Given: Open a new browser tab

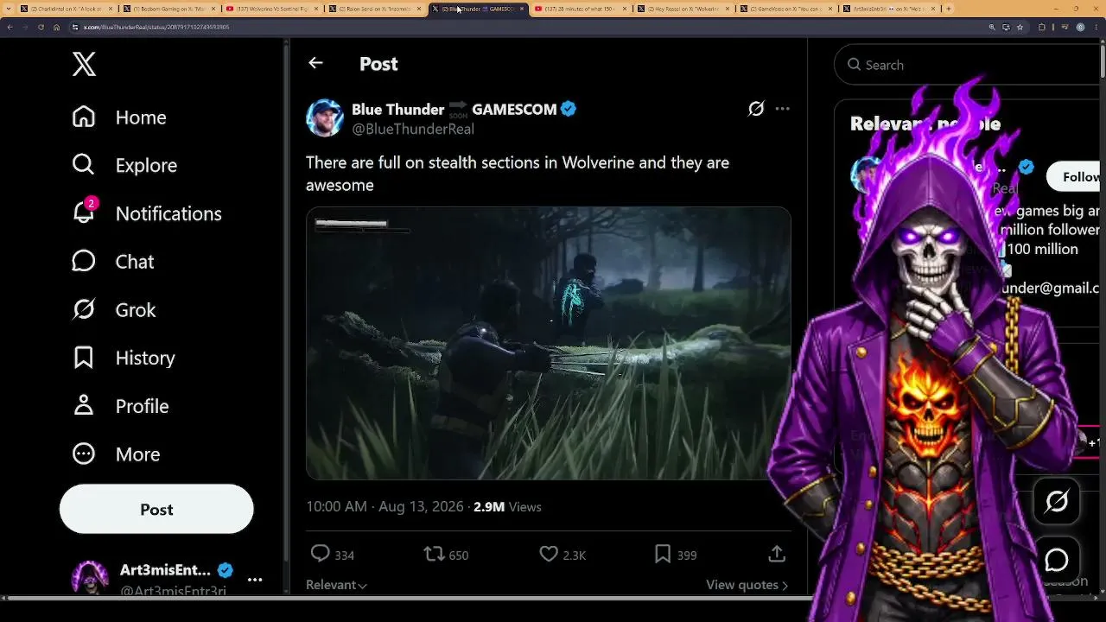Looking at the screenshot, I should tap(949, 9).
